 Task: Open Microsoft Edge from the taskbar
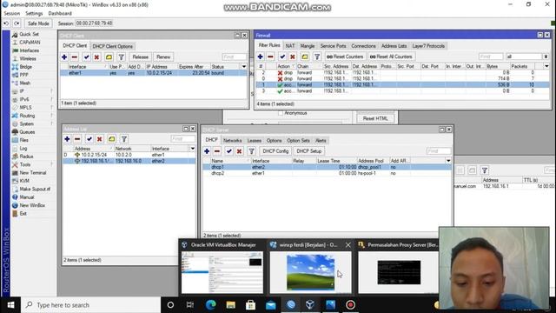click(x=210, y=305)
